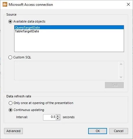Screen dimensions: 133x139
Task: Confirm with the OK button
Action: [x=97, y=131]
